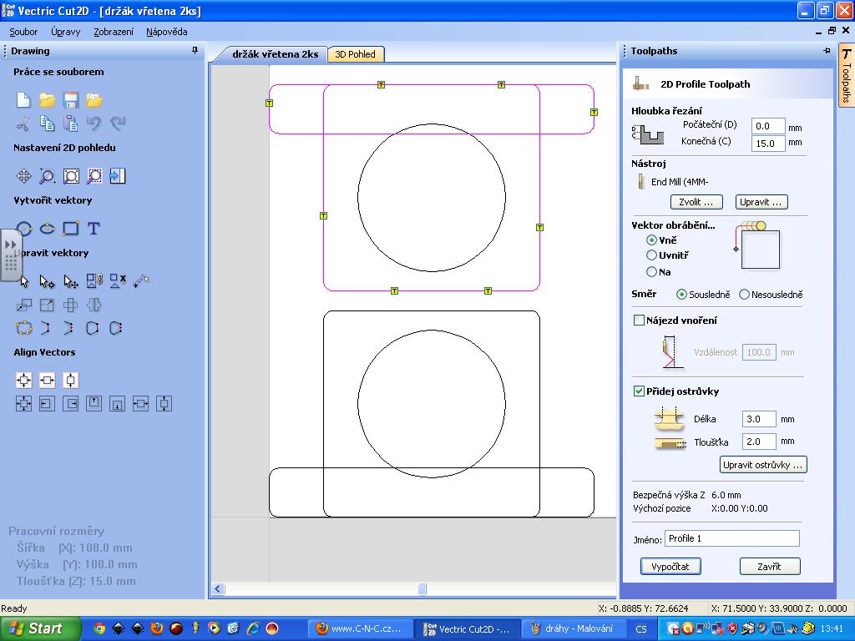Screen dimensions: 855x641
Task: Click the Paste clipboard icon
Action: click(71, 124)
